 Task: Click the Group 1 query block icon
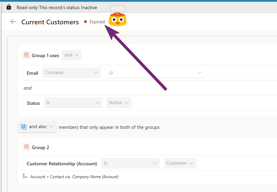pyautogui.click(x=26, y=55)
